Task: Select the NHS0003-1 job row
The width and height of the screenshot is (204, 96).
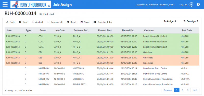Action: click(102, 68)
